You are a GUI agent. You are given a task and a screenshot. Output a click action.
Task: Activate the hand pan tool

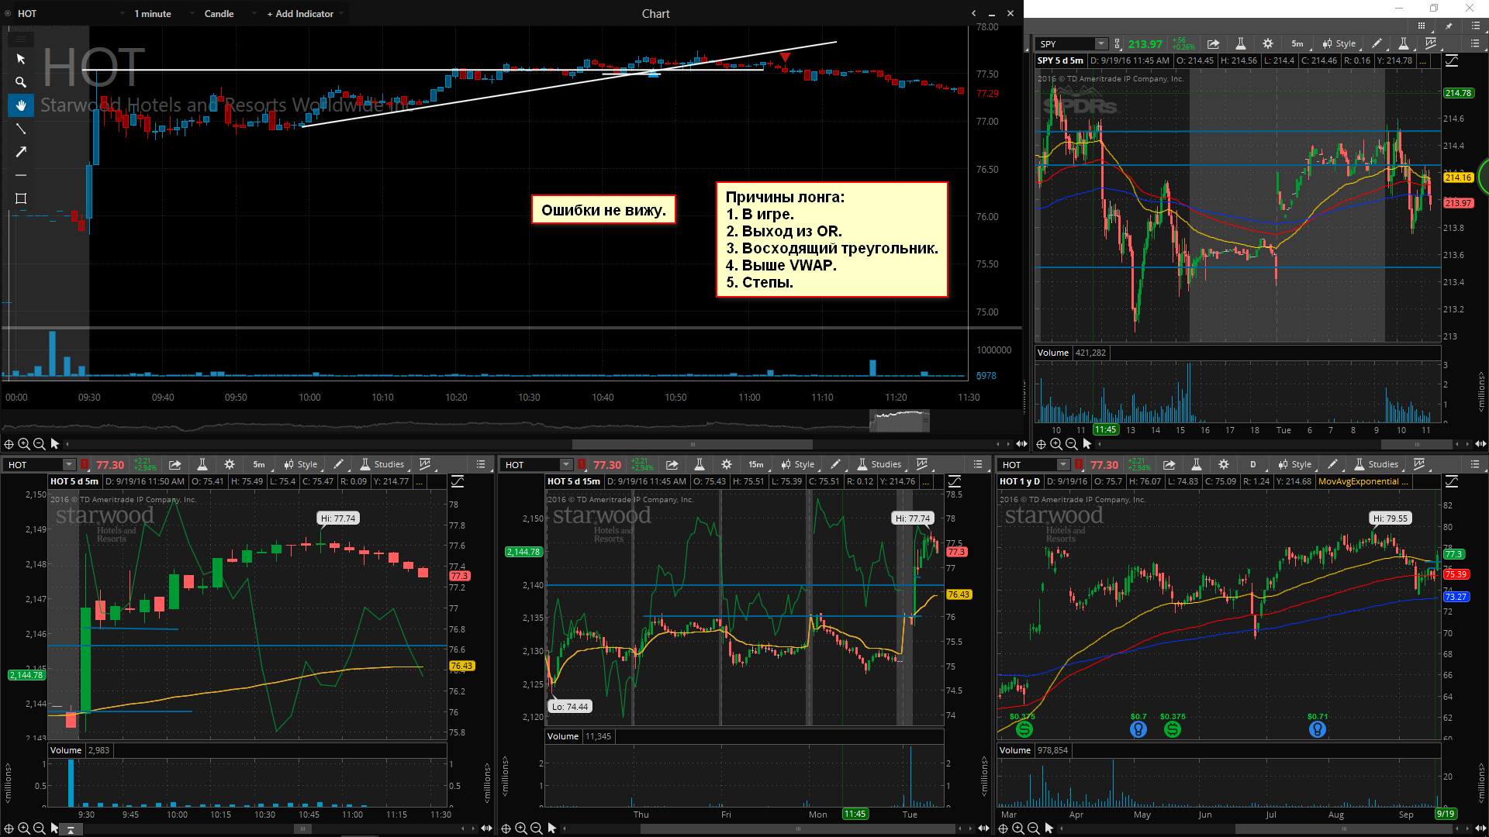click(x=21, y=105)
